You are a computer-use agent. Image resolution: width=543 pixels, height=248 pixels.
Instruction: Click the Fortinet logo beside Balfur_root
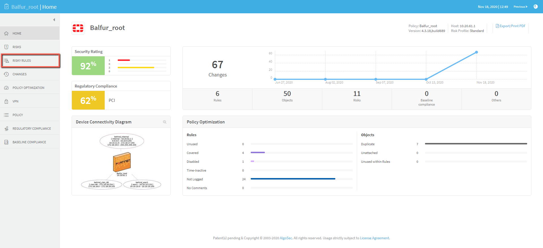pyautogui.click(x=78, y=28)
